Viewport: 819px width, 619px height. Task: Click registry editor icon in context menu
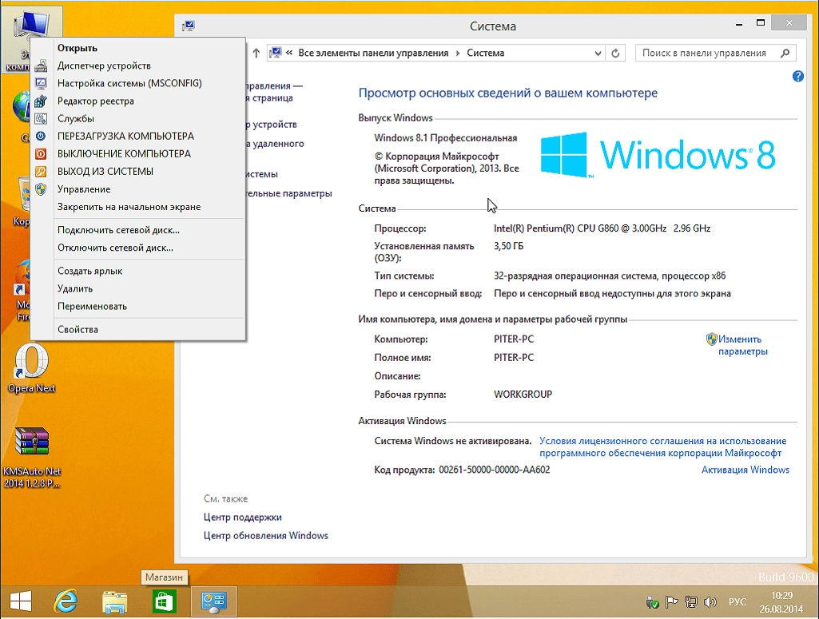[x=41, y=101]
